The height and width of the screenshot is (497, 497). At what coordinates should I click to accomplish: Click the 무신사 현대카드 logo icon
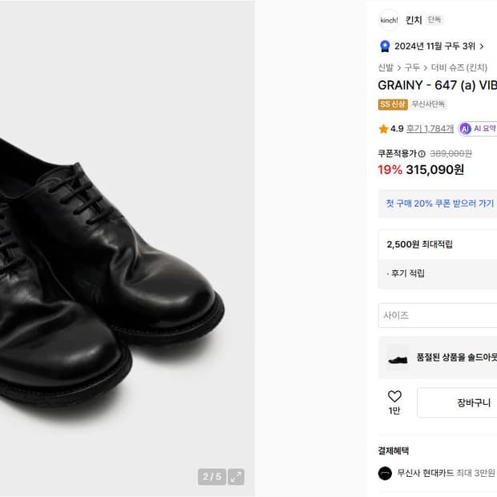point(385,473)
